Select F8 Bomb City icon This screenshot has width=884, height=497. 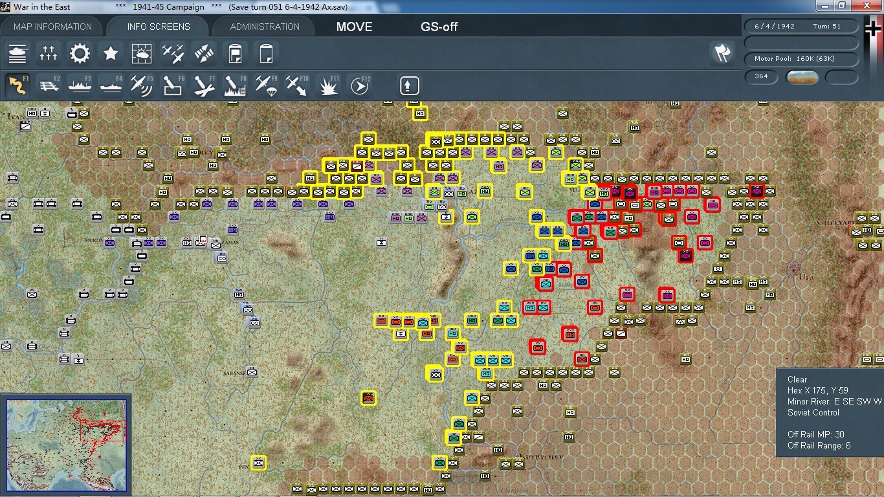(x=235, y=85)
